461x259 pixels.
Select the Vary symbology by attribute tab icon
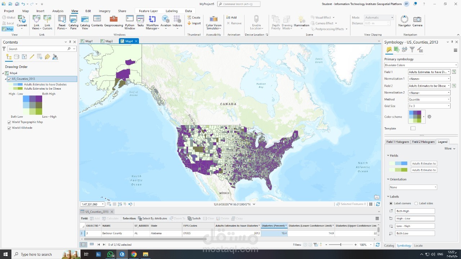(x=397, y=50)
